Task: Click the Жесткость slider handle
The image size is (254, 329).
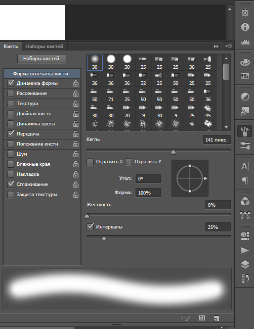Action: coord(87,216)
